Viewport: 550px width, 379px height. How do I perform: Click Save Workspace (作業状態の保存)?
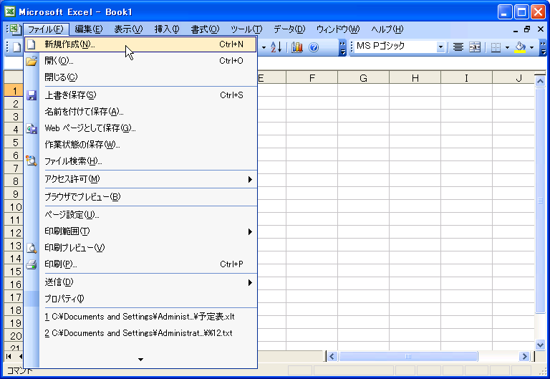[x=140, y=145]
